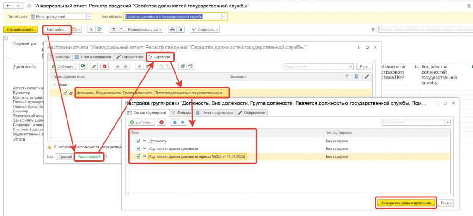Viewport: 473px width, 216px height.
Task: Click the red delete icon in report settings toolbar
Action: click(104, 67)
